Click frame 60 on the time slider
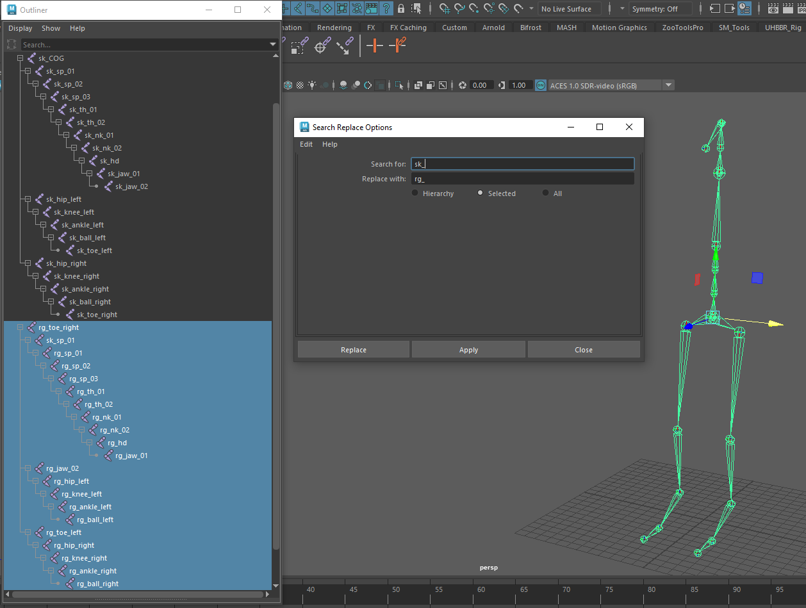Viewport: 806px width, 608px height. click(481, 589)
